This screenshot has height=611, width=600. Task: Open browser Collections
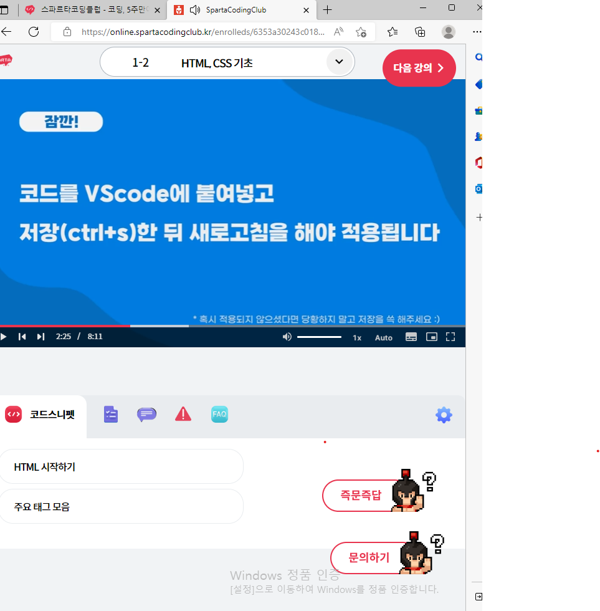point(420,32)
